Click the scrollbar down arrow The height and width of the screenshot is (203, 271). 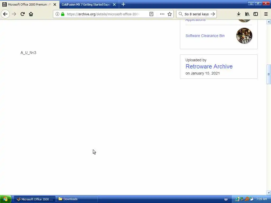click(x=269, y=193)
